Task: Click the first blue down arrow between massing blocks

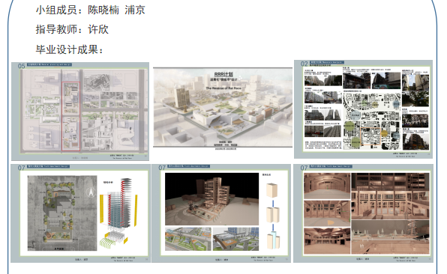Action: (273, 204)
